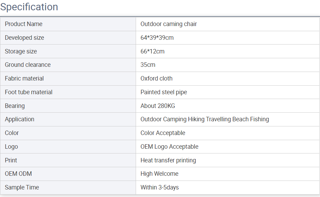Click the OEM Logo Acceptable value
320x197 pixels.
point(169,147)
